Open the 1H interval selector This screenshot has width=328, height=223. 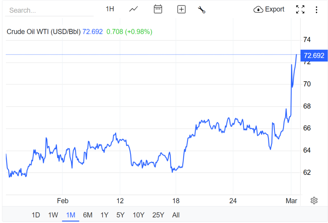pyautogui.click(x=110, y=9)
